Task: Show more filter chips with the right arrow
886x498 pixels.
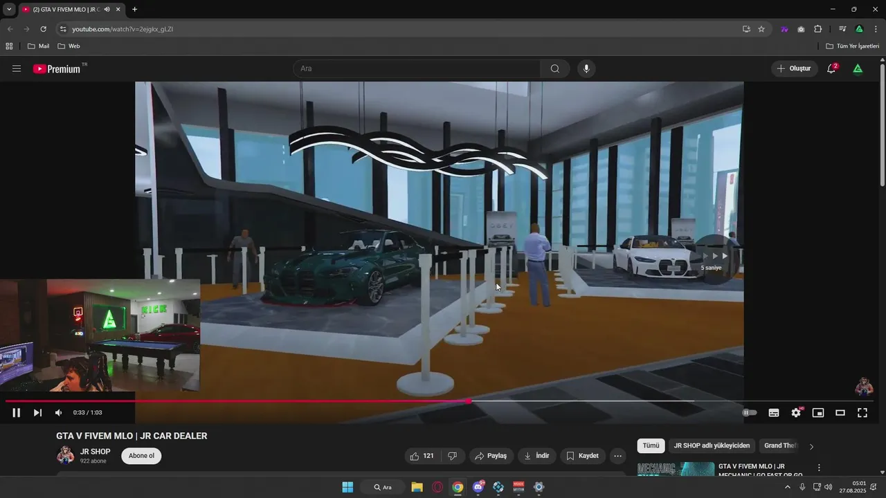Action: coord(811,446)
